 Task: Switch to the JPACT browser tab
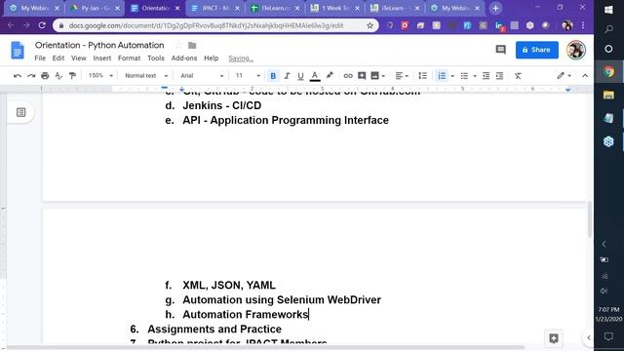[214, 8]
